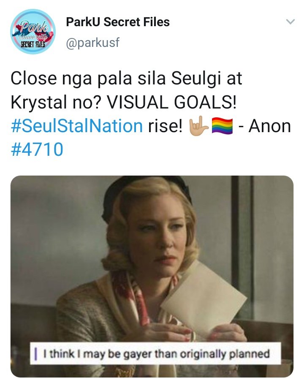The image size is (304, 388).
Task: Click the rock-on hand emoji
Action: coord(199,126)
